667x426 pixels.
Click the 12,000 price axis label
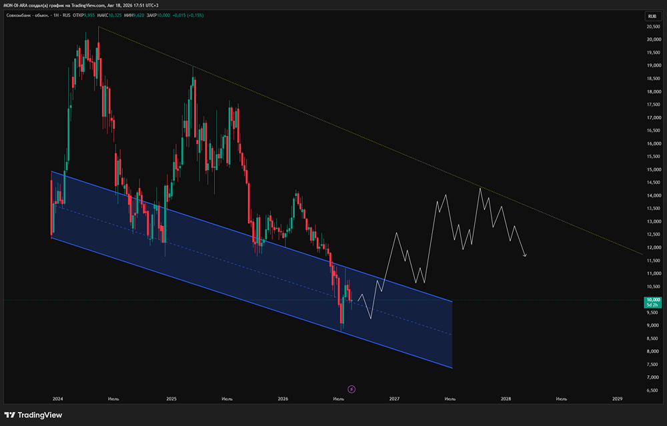654,247
